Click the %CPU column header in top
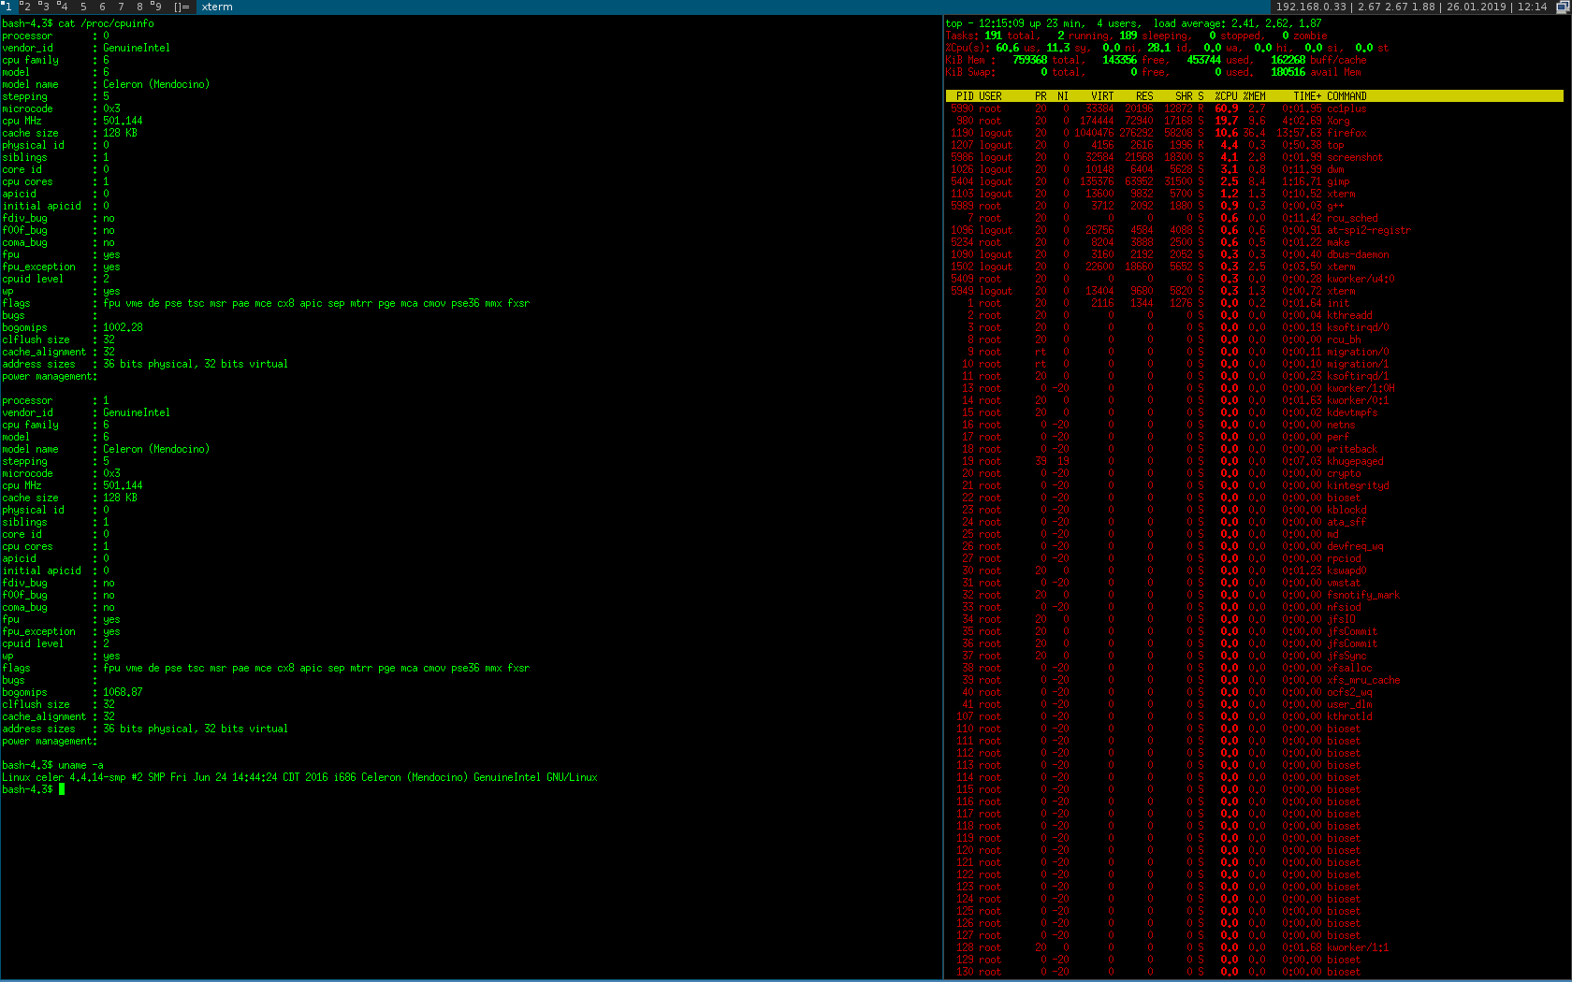Viewport: 1572px width, 982px height. click(x=1226, y=96)
